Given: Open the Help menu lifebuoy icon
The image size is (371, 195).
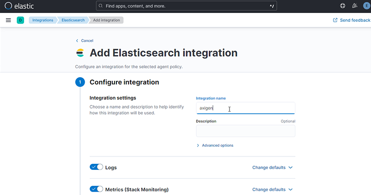Looking at the screenshot, I should point(343,6).
